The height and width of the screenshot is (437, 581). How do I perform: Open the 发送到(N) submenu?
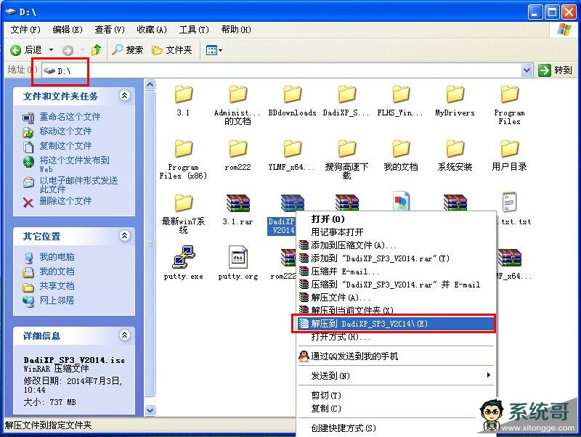pos(397,376)
